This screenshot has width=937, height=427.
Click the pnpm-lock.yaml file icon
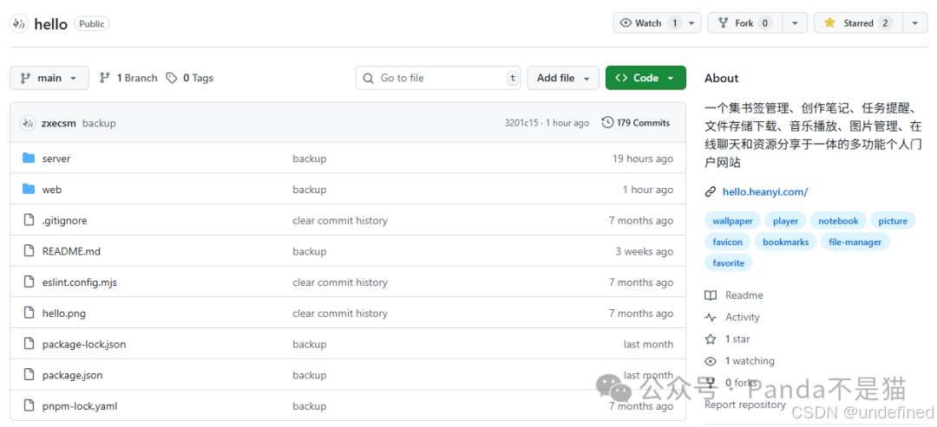29,406
